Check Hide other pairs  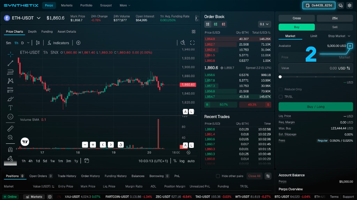[218, 176]
